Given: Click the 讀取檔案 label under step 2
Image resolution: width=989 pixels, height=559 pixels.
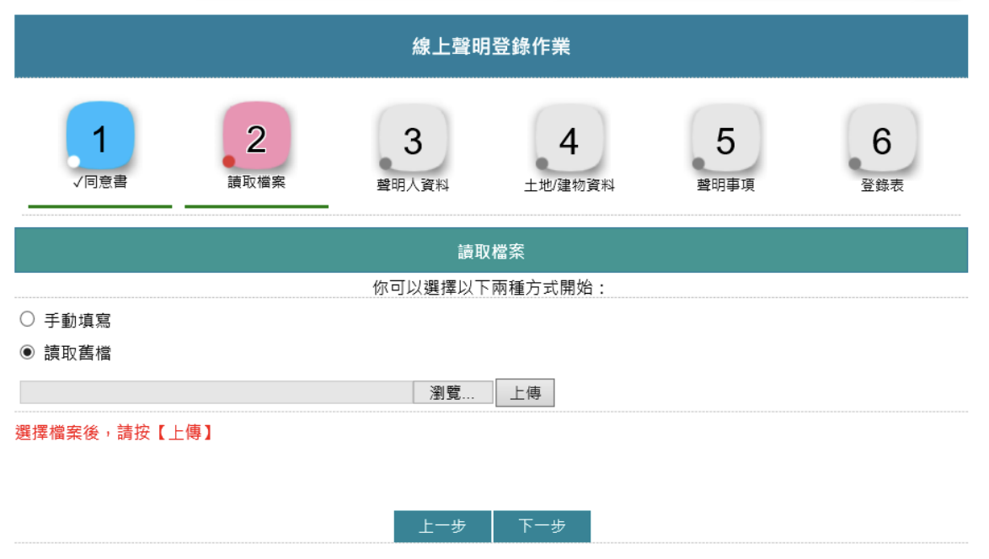Looking at the screenshot, I should pos(256,181).
